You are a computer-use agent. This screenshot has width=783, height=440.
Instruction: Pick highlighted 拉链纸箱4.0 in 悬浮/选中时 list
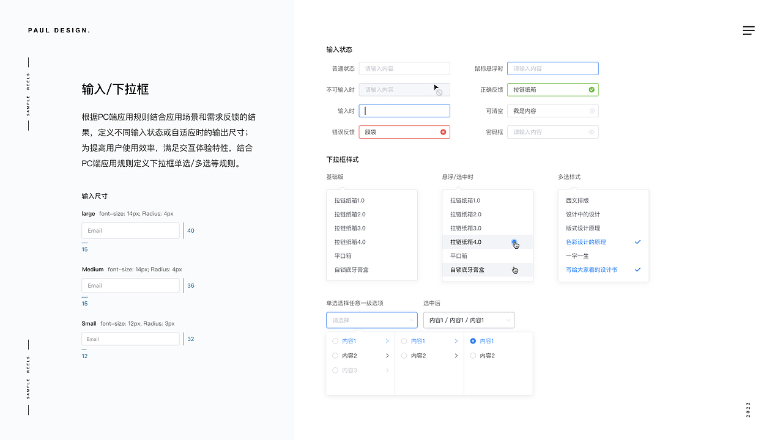[x=488, y=242]
